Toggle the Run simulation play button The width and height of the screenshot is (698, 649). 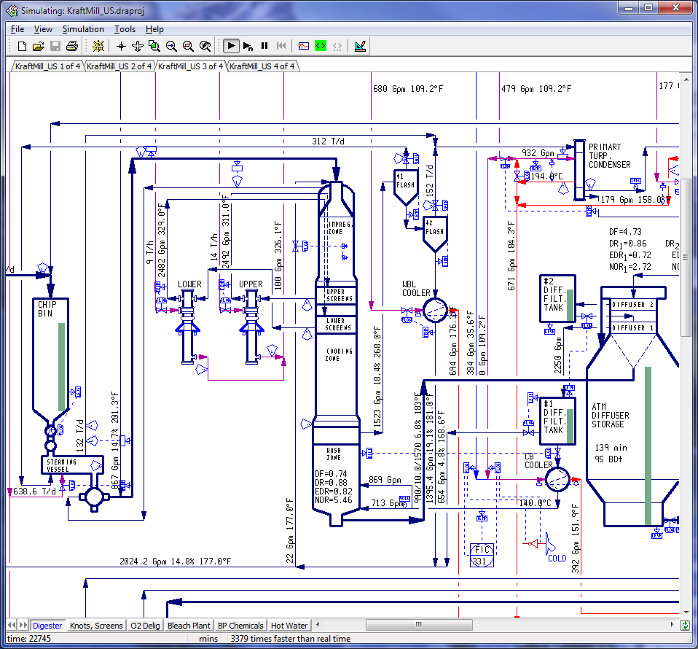click(231, 46)
